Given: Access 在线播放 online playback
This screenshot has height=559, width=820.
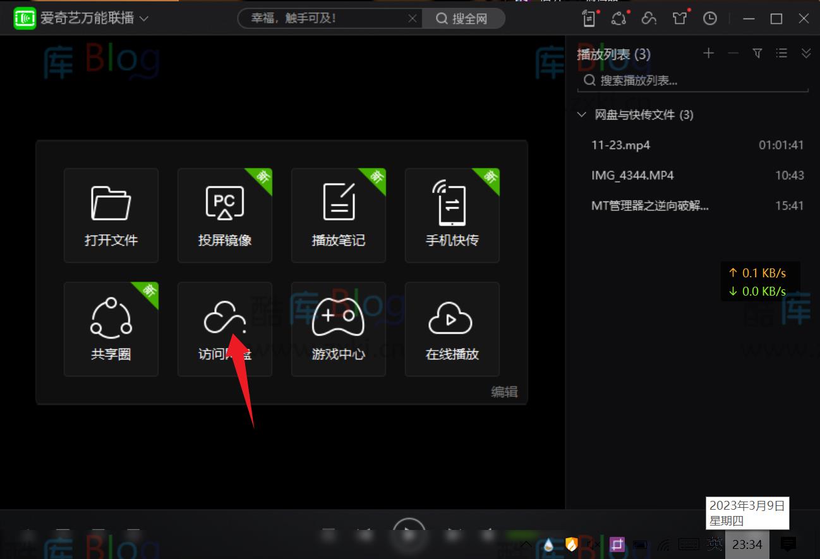Looking at the screenshot, I should tap(452, 328).
